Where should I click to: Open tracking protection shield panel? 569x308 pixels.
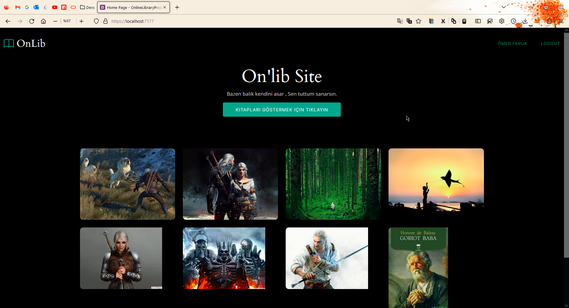pos(96,21)
